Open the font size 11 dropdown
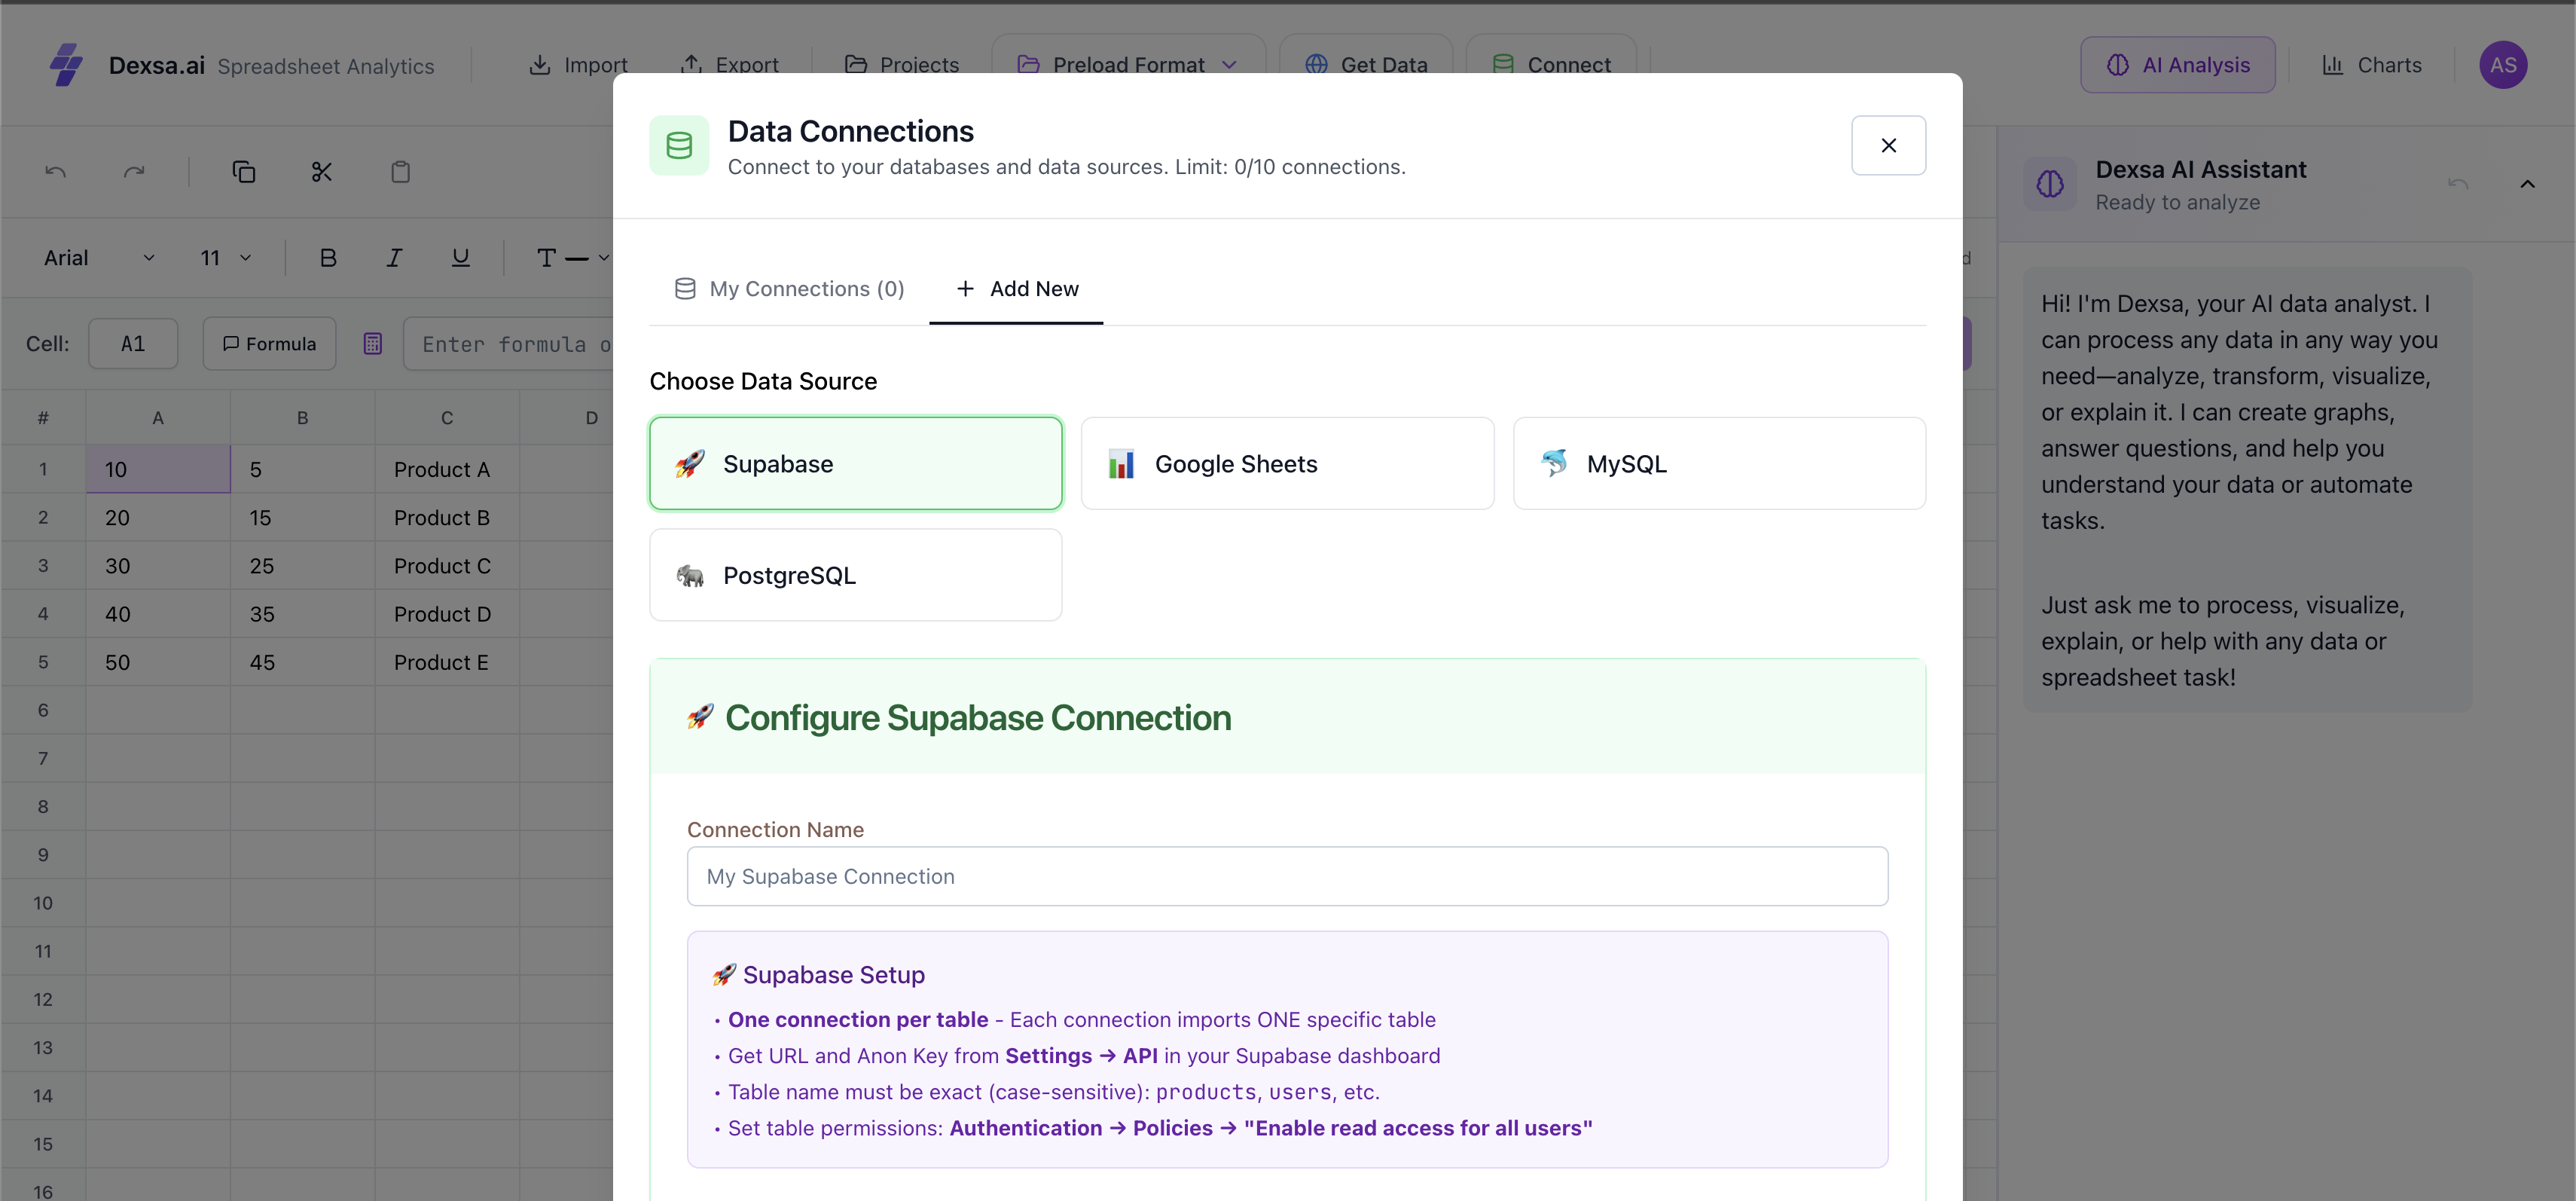The width and height of the screenshot is (2576, 1201). [225, 258]
